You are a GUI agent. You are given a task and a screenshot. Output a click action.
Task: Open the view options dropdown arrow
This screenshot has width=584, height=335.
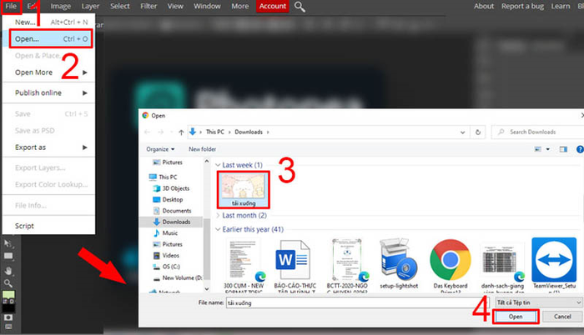coord(548,149)
